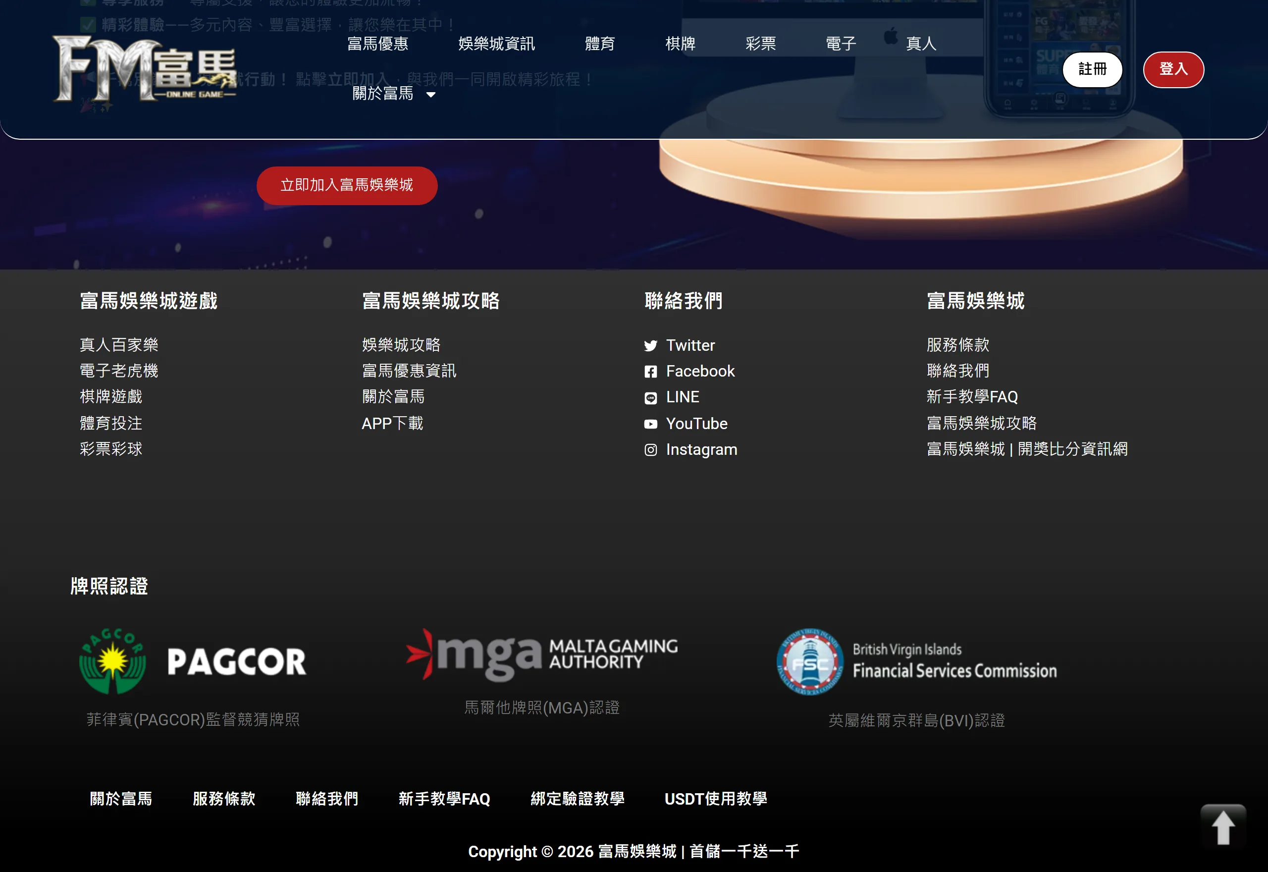This screenshot has width=1268, height=872.
Task: Click the 菲律賓(PAGCOR)監督競猜牌照 caption
Action: (x=193, y=719)
